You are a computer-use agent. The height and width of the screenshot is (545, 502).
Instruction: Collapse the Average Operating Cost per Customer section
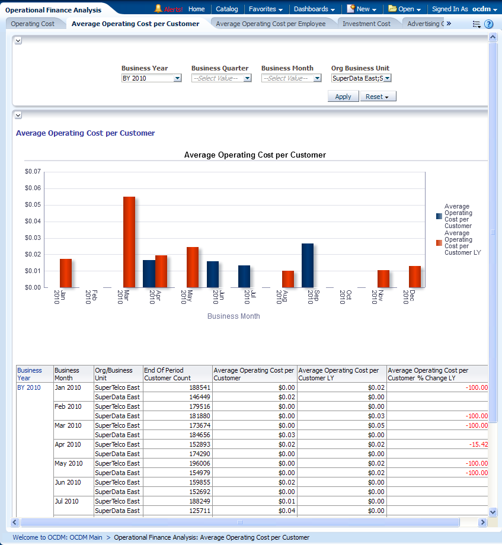[x=18, y=115]
